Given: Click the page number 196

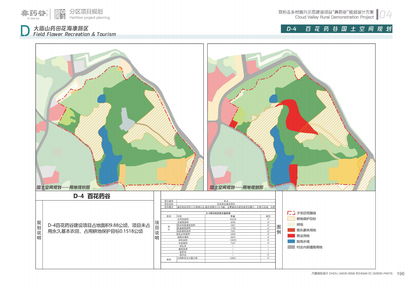Looking at the screenshot, I should pos(400,274).
